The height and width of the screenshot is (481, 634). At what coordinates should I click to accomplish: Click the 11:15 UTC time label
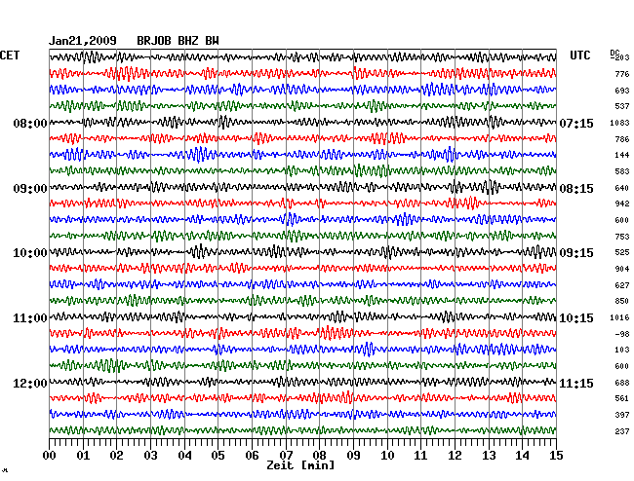tap(576, 383)
